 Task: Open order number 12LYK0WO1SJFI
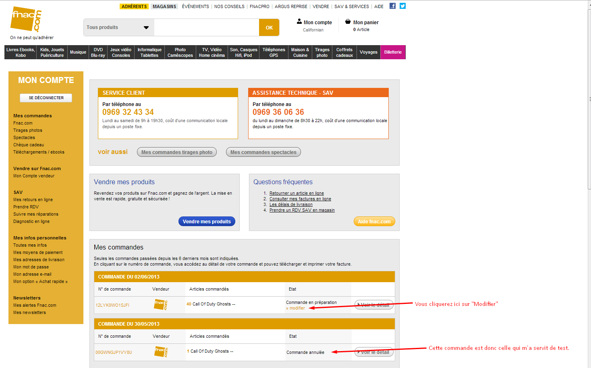coord(112,306)
